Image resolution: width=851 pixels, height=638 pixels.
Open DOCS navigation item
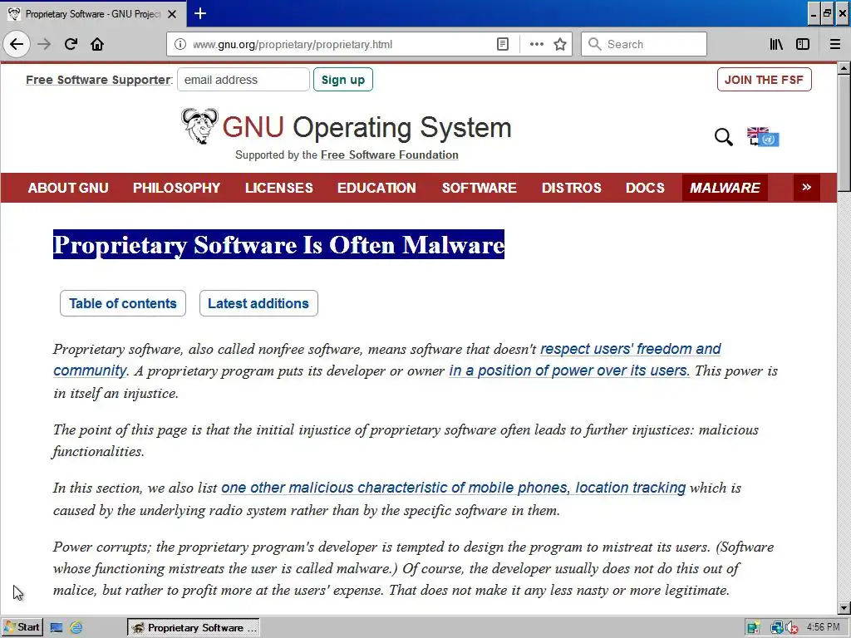pyautogui.click(x=645, y=188)
